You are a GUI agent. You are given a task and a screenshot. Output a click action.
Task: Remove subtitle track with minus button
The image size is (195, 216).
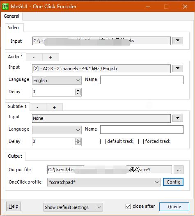[38, 107]
